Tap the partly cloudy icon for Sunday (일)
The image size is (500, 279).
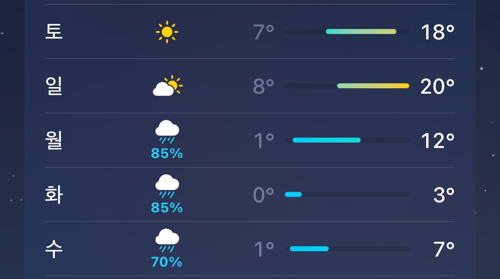(167, 86)
